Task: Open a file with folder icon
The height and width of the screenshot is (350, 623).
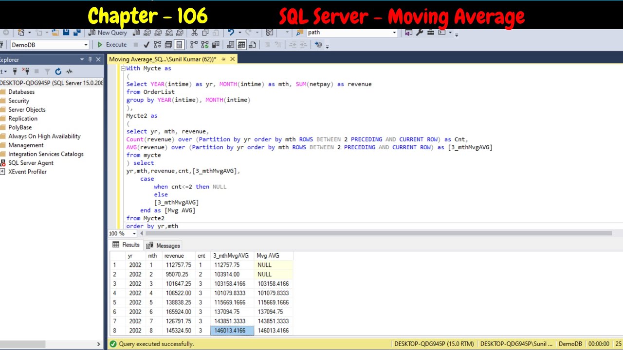Action: point(55,33)
